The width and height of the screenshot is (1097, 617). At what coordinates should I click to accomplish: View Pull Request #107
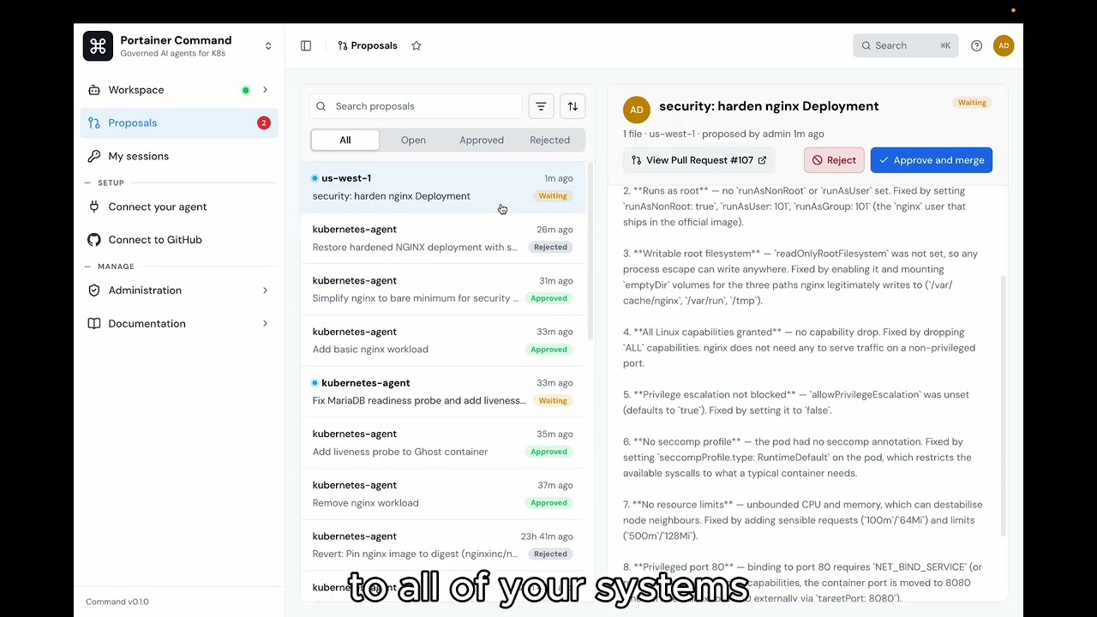(x=698, y=160)
